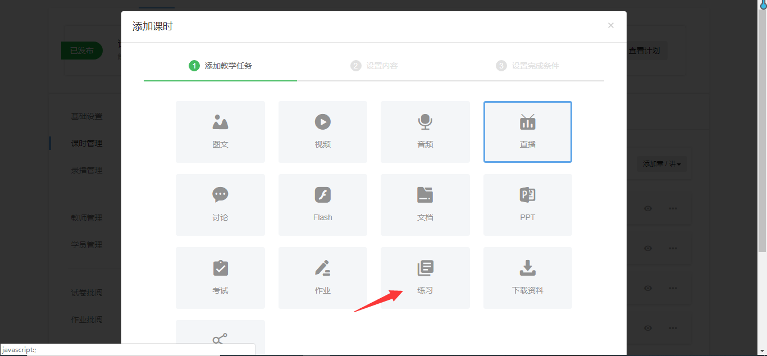Choose the 视频 play icon tile

coord(322,122)
